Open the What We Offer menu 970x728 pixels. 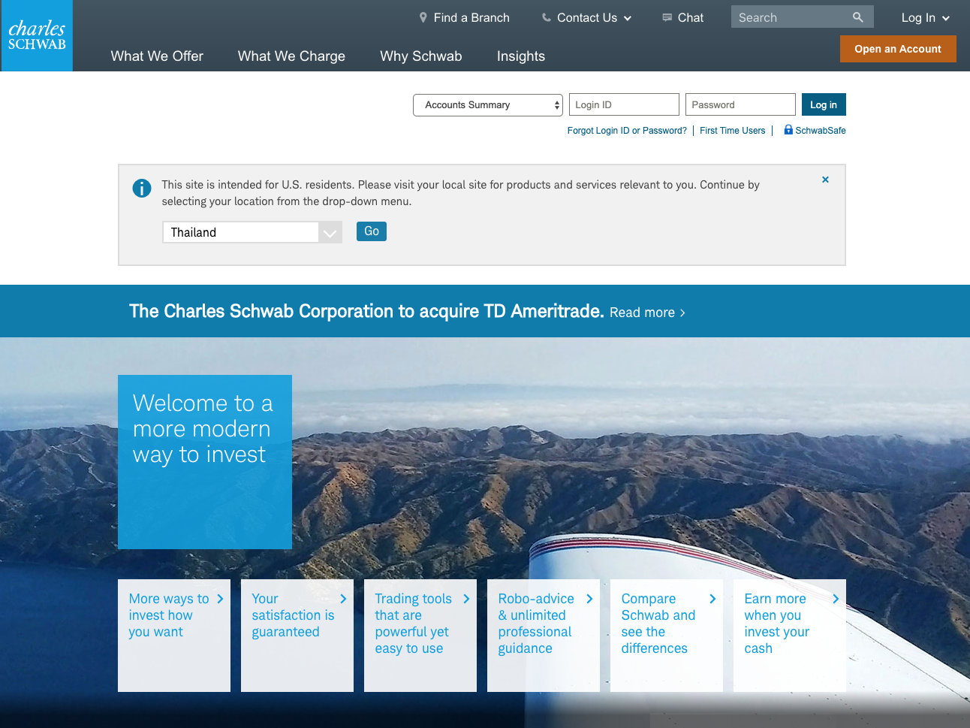click(x=157, y=56)
